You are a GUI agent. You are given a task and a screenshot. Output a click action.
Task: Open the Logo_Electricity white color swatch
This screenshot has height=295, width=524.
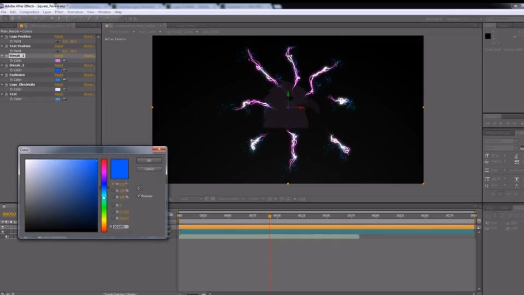click(x=58, y=89)
